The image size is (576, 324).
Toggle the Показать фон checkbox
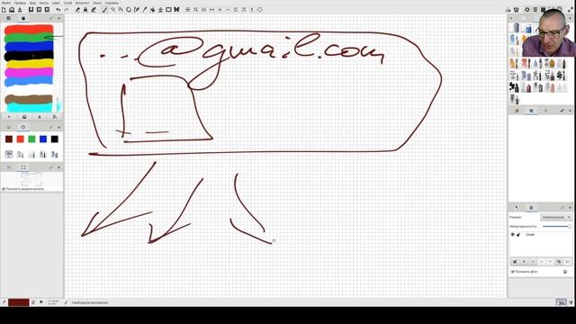pos(512,272)
